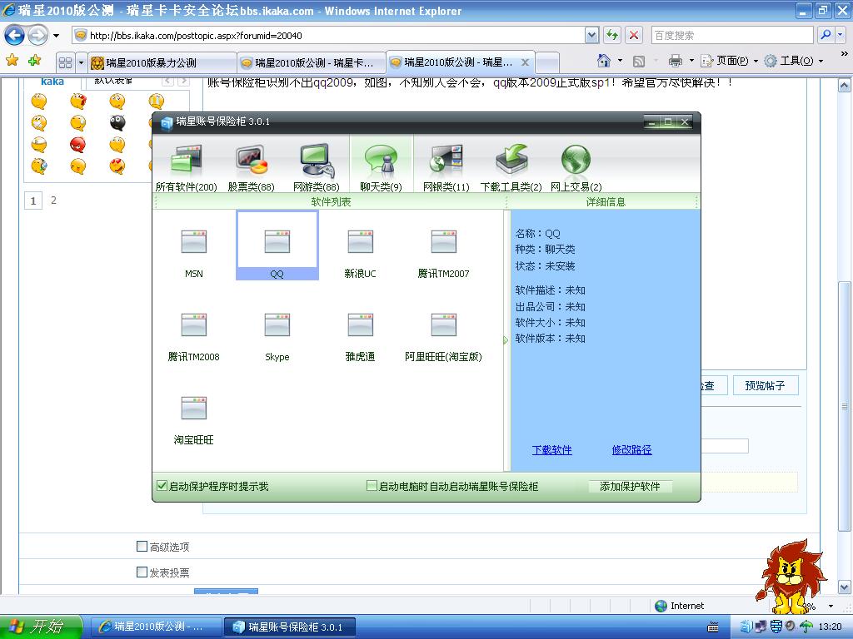
Task: Click the 添加保护软件 button
Action: tap(630, 486)
